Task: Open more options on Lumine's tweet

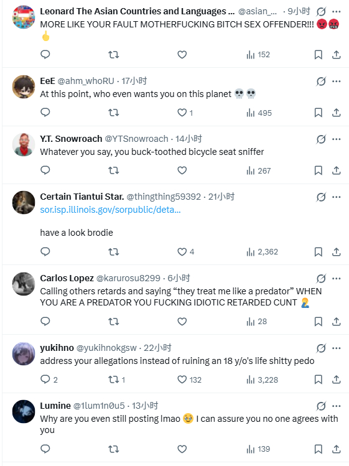Action: point(336,406)
